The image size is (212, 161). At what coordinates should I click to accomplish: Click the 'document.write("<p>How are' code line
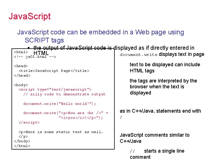[66, 113]
